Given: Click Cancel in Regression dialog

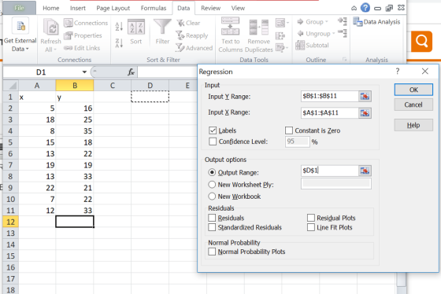Looking at the screenshot, I should point(413,105).
